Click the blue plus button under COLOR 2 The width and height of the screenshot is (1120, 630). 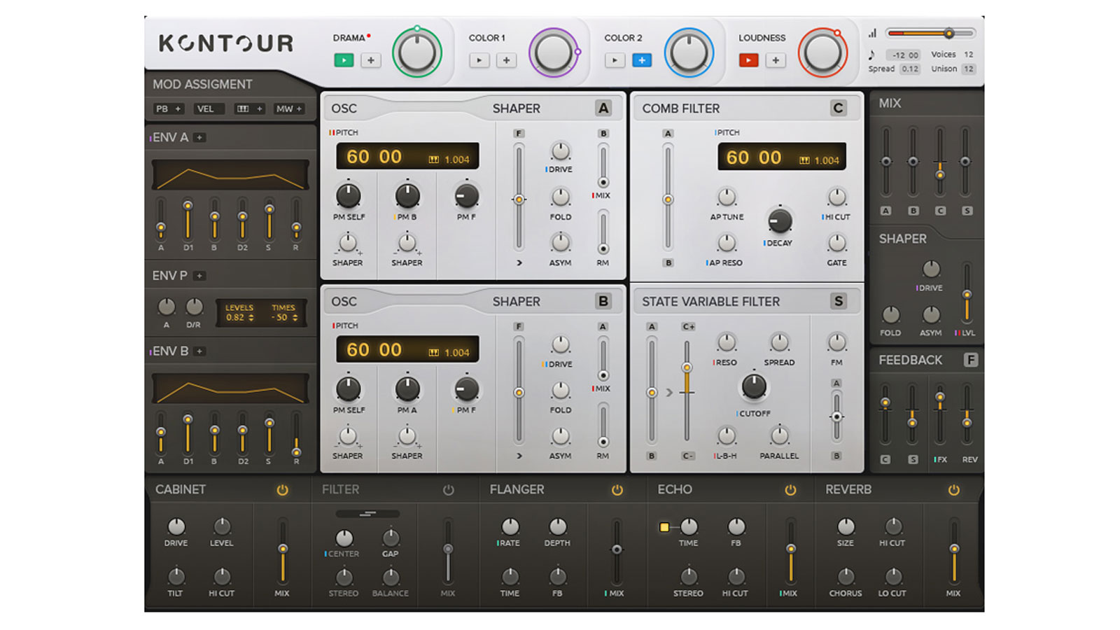pyautogui.click(x=642, y=60)
